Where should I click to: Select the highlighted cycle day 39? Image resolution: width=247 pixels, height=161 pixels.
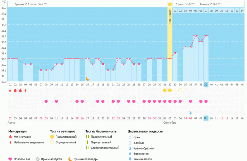pos(206,85)
